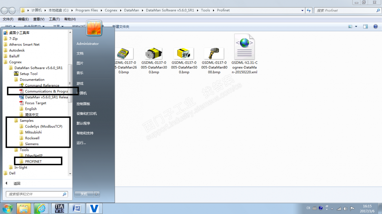The width and height of the screenshot is (382, 214).
Task: Click the Explorer forward navigation arrow
Action: (x=12, y=11)
